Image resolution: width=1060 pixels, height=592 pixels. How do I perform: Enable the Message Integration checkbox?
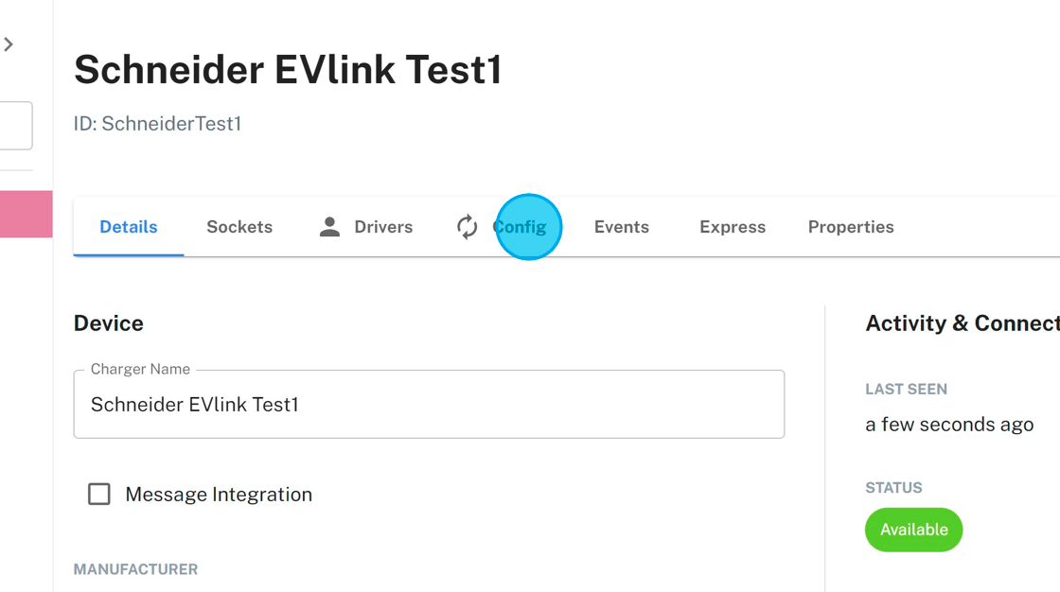(x=99, y=494)
